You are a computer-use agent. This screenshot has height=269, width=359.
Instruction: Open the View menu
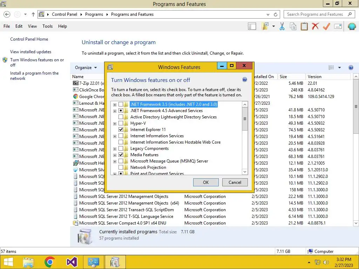click(x=32, y=26)
